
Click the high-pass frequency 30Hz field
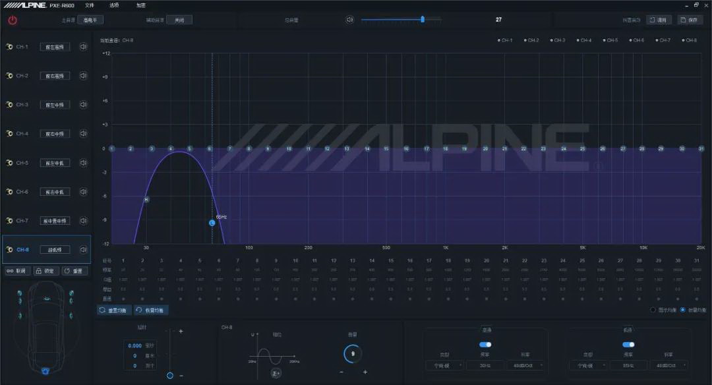(485, 365)
